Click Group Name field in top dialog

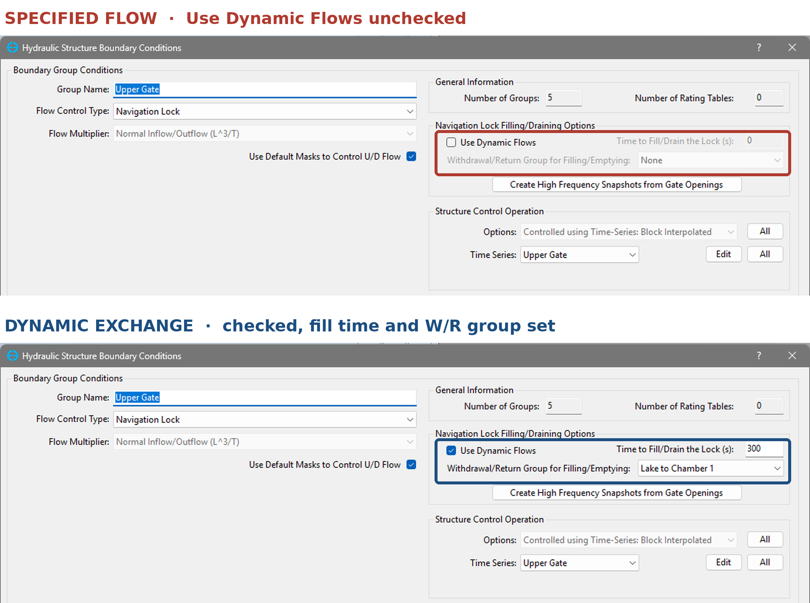pyautogui.click(x=265, y=89)
